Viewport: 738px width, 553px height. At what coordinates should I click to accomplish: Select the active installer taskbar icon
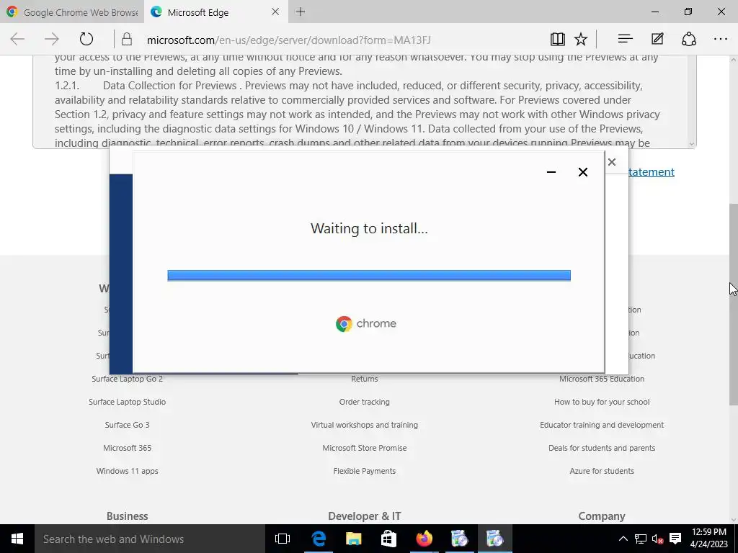494,539
